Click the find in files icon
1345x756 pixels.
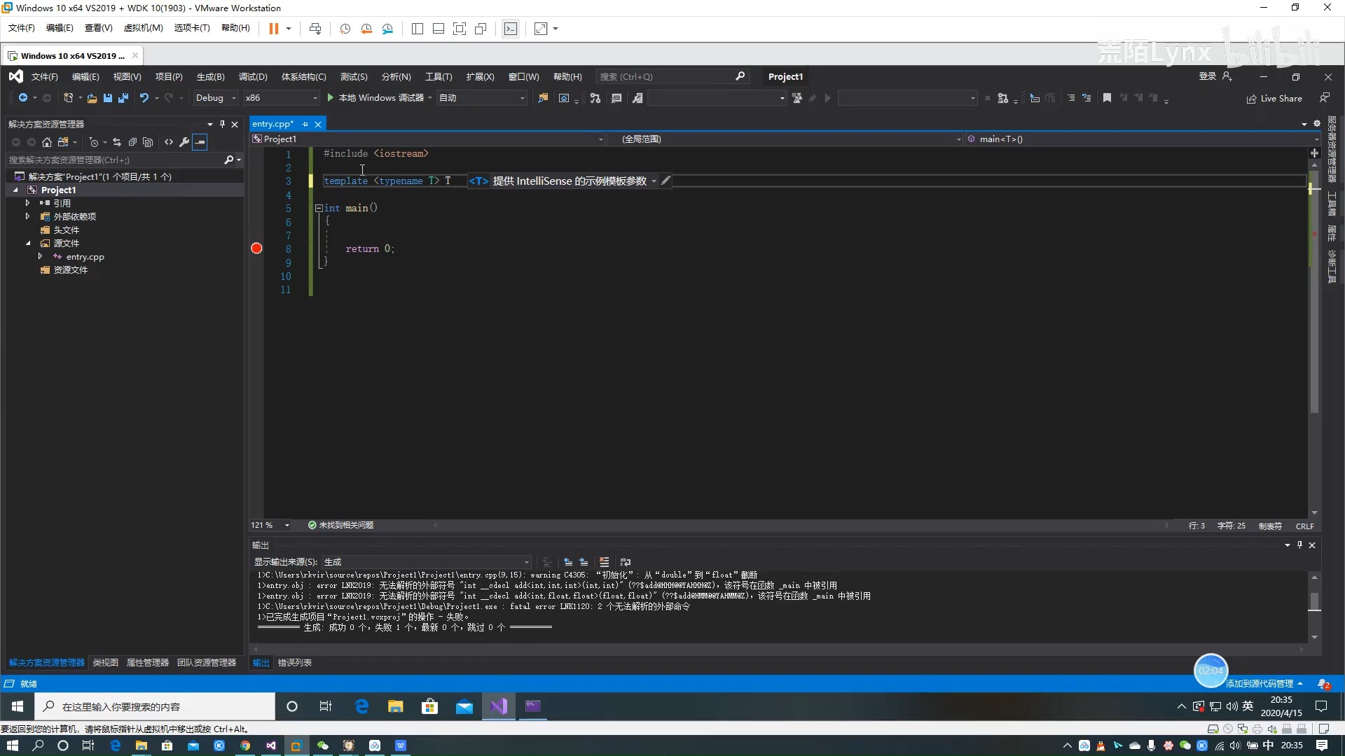543,98
